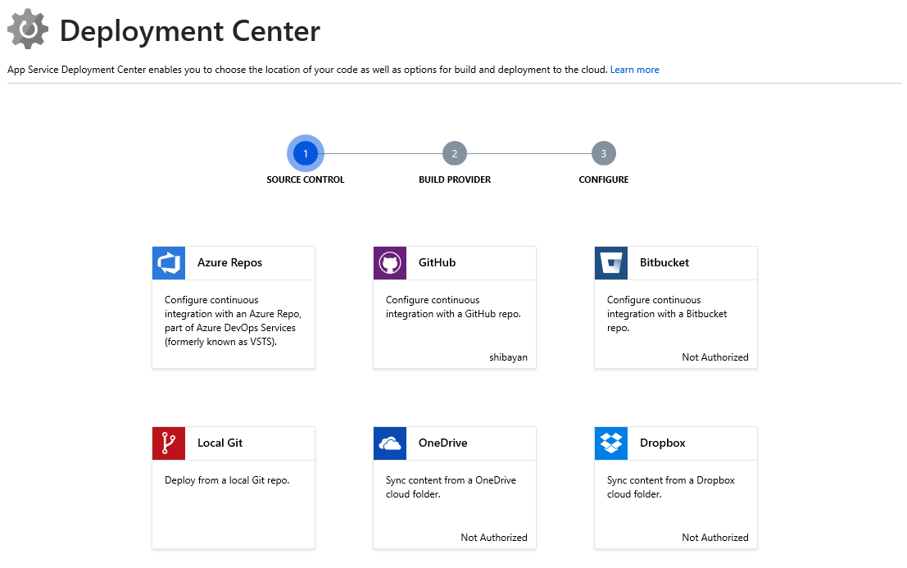Choose the OneDrive card title
907x568 pixels.
pyautogui.click(x=443, y=443)
